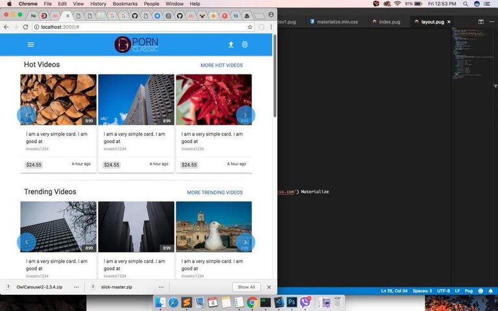This screenshot has height=311, width=498.
Task: Open Photoshop from the Dock
Action: 292,302
